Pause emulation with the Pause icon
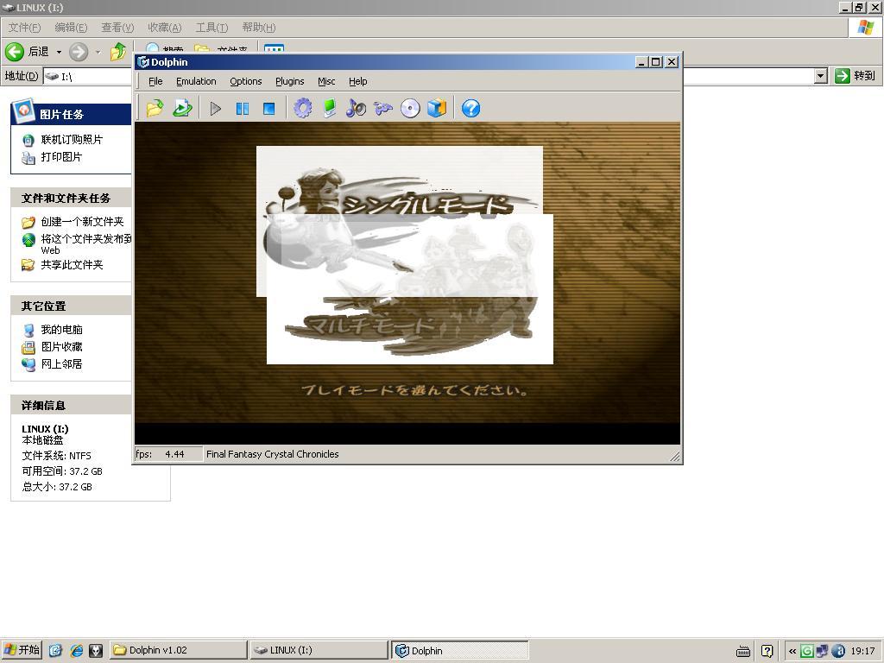Viewport: 884px width, 663px height. click(x=243, y=108)
